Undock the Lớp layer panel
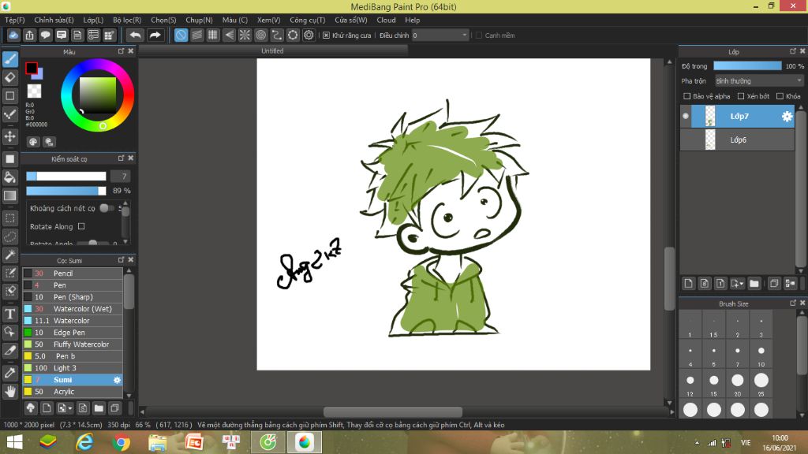 pyautogui.click(x=793, y=51)
